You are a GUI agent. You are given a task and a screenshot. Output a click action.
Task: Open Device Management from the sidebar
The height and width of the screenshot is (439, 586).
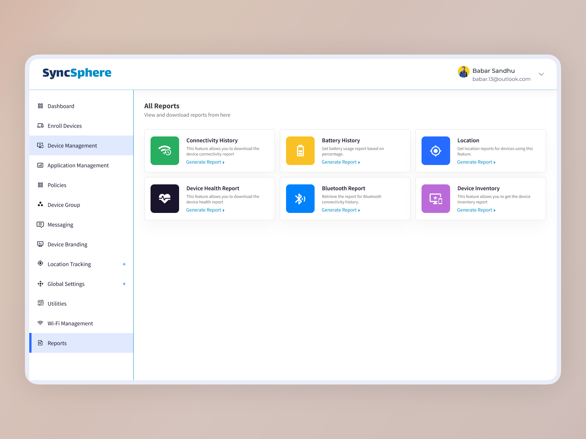(x=72, y=145)
